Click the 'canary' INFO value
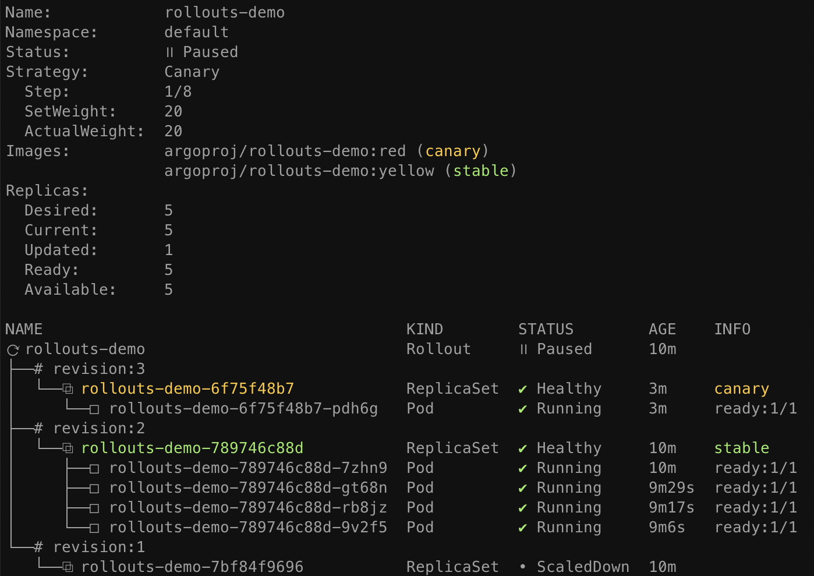Screen dimensions: 814x576 coord(742,389)
